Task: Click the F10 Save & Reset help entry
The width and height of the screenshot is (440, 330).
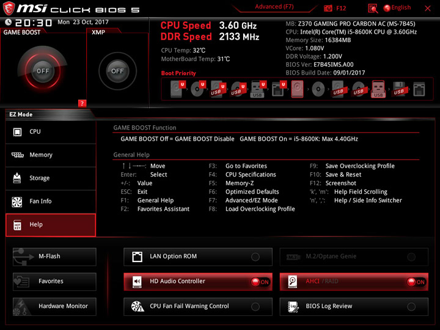Action: coord(335,175)
